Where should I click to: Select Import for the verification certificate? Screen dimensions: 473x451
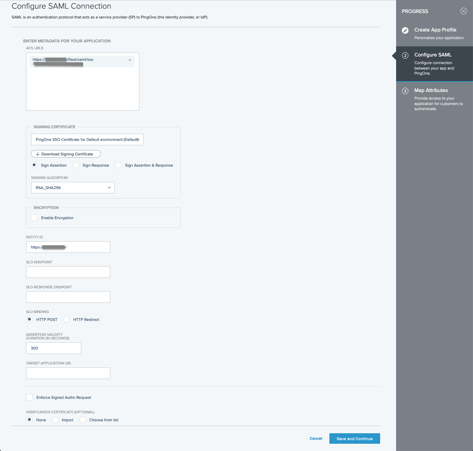click(x=55, y=419)
